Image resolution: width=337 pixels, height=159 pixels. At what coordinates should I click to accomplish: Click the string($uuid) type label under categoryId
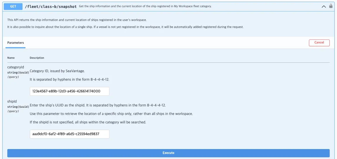tap(18, 72)
